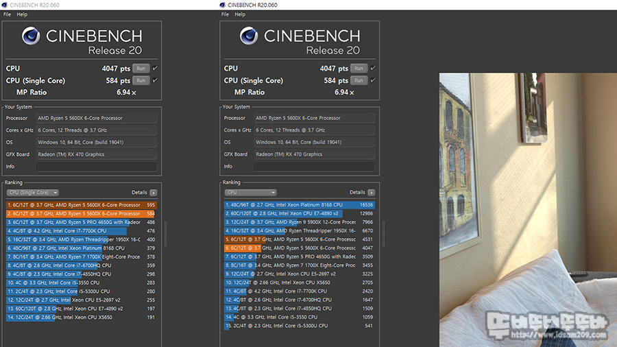Viewport: 617px width, 347px height.
Task: Select Core i7-6700HQ row scoring 359
Action: point(81,265)
